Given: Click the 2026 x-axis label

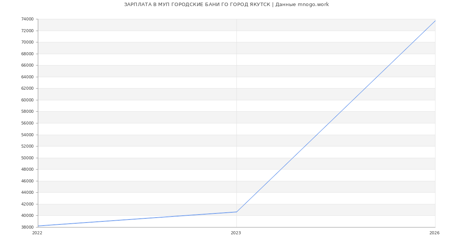Looking at the screenshot, I should click(434, 233).
